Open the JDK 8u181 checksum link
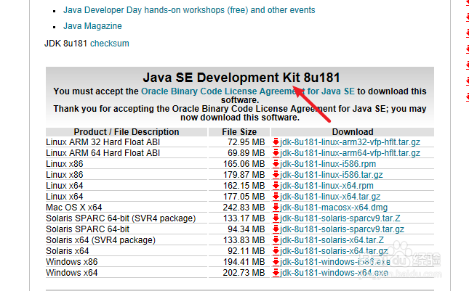This screenshot has width=469, height=291. 110,44
